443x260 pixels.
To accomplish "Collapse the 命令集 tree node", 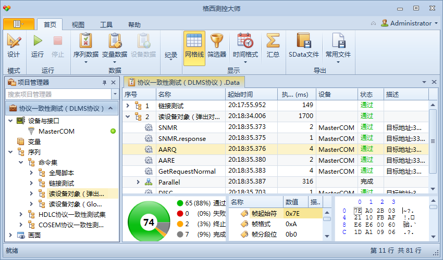I will [21, 162].
